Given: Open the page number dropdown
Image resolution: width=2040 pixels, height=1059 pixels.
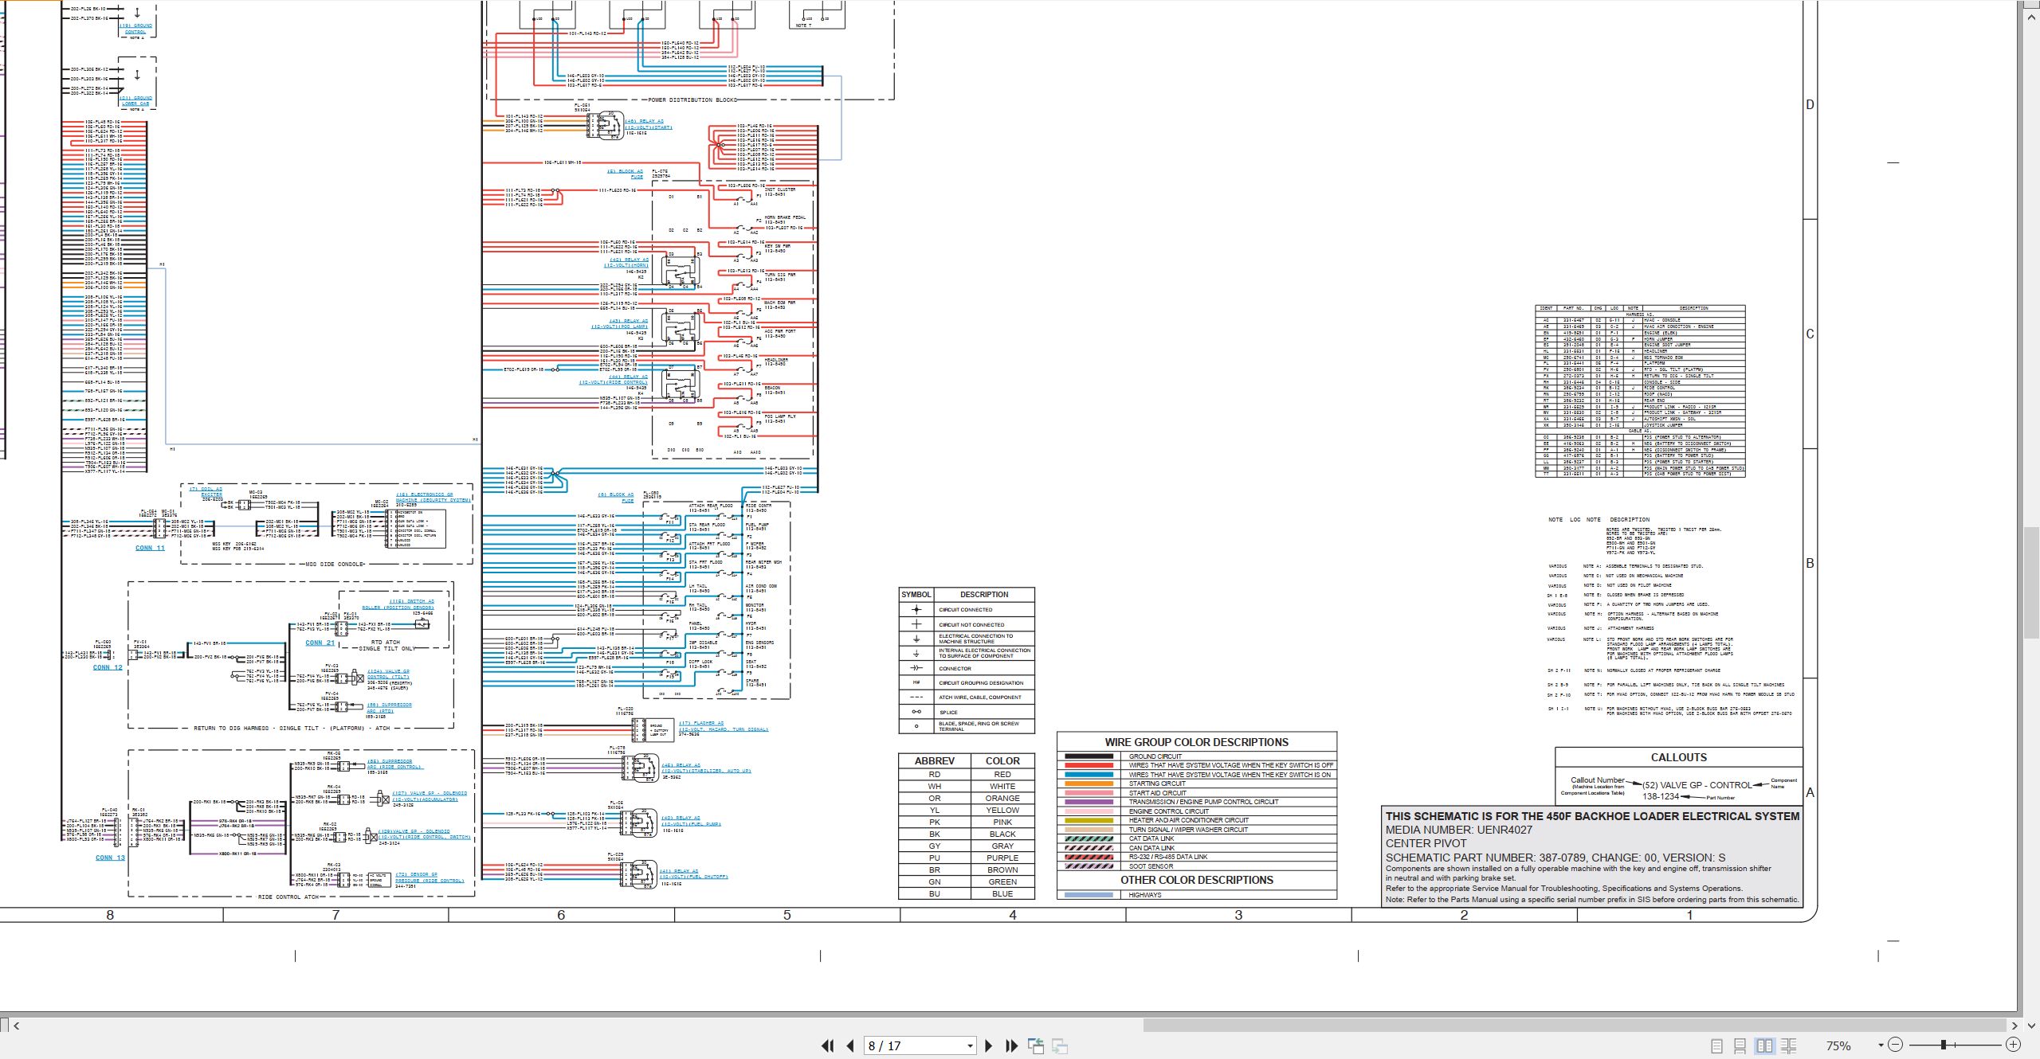Looking at the screenshot, I should click(x=970, y=1045).
